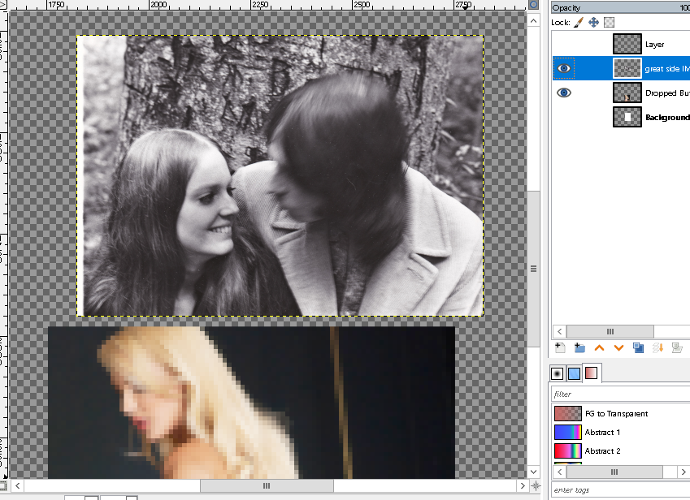Screen dimensions: 690x500
Task: Switch to the Brushes tab
Action: tap(558, 373)
